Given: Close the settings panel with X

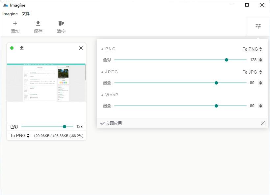Looking at the screenshot, I should click(x=263, y=123).
